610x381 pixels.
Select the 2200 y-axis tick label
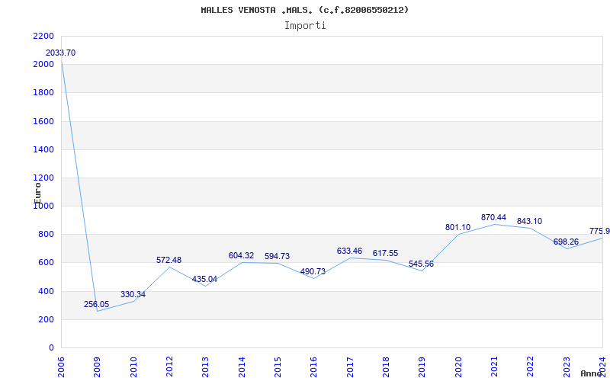(x=43, y=36)
